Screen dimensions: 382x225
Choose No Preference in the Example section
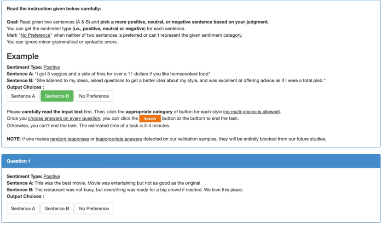[x=94, y=96]
